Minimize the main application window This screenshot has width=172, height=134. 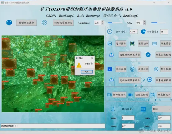click(x=154, y=2)
